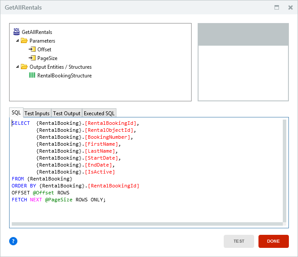Select the GetAllRentals root tree item
The width and height of the screenshot is (298, 257).
37,32
